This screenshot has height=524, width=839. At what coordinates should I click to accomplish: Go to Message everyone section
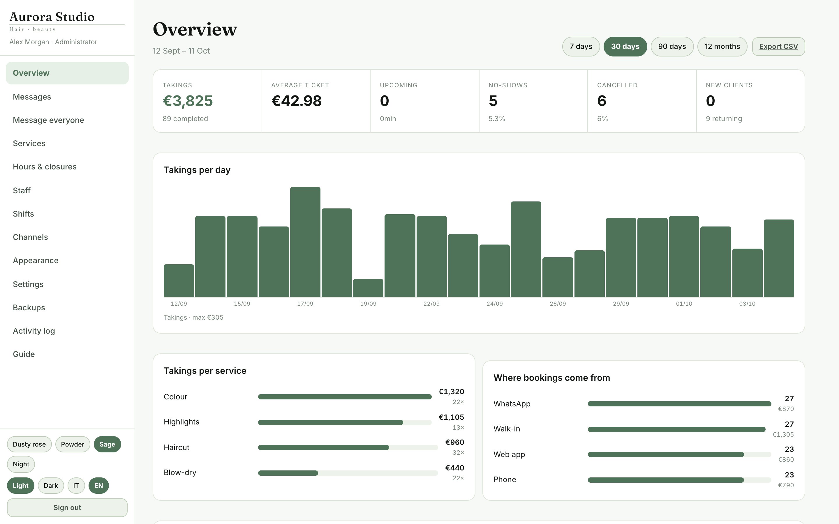point(67,120)
